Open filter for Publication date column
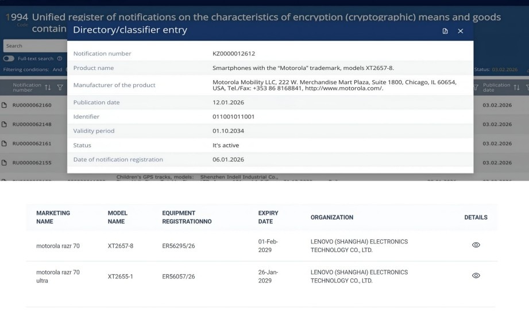The height and width of the screenshot is (311, 529). pos(476,88)
